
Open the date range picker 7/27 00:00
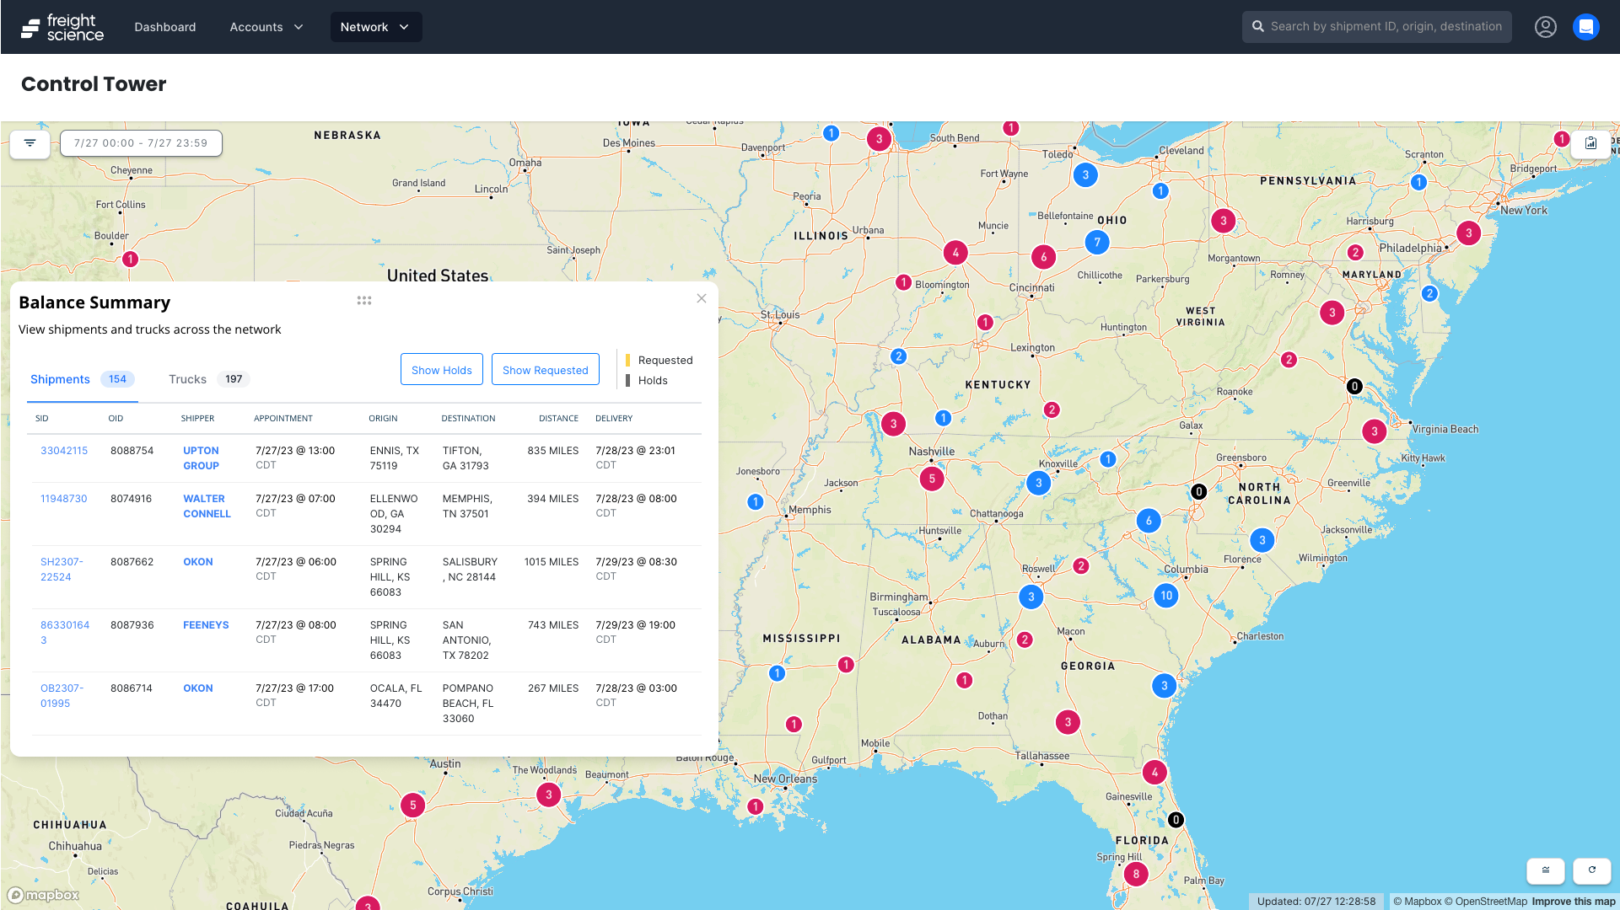pyautogui.click(x=140, y=143)
